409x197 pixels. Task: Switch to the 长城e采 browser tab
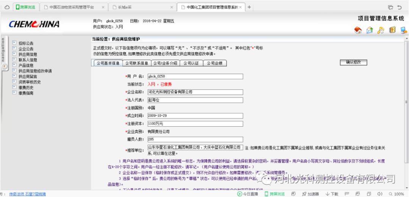click(x=142, y=7)
